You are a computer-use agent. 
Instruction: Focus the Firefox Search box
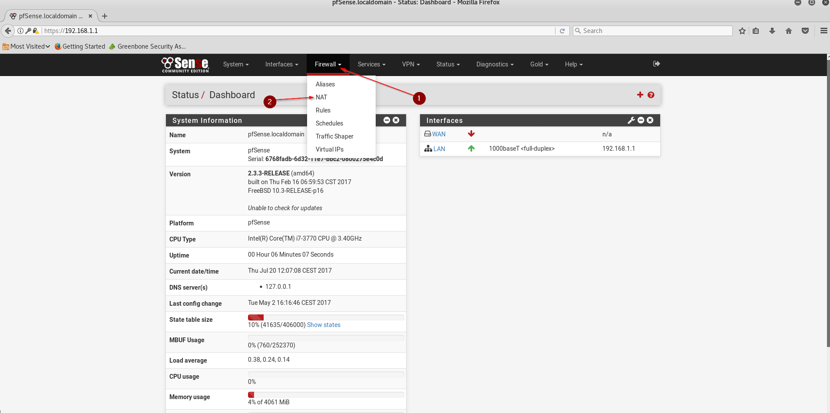click(653, 31)
